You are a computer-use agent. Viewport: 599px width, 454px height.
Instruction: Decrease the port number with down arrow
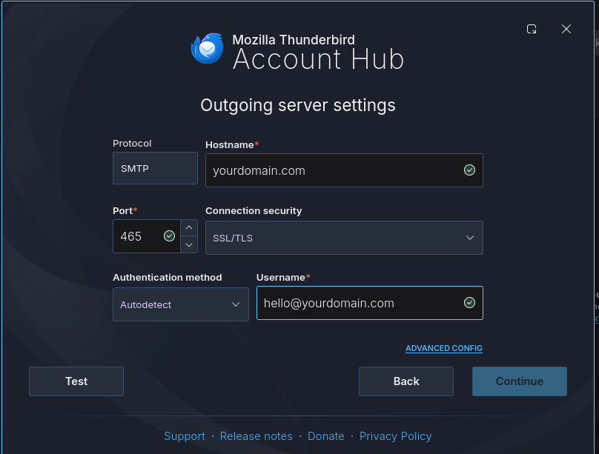[x=189, y=244]
